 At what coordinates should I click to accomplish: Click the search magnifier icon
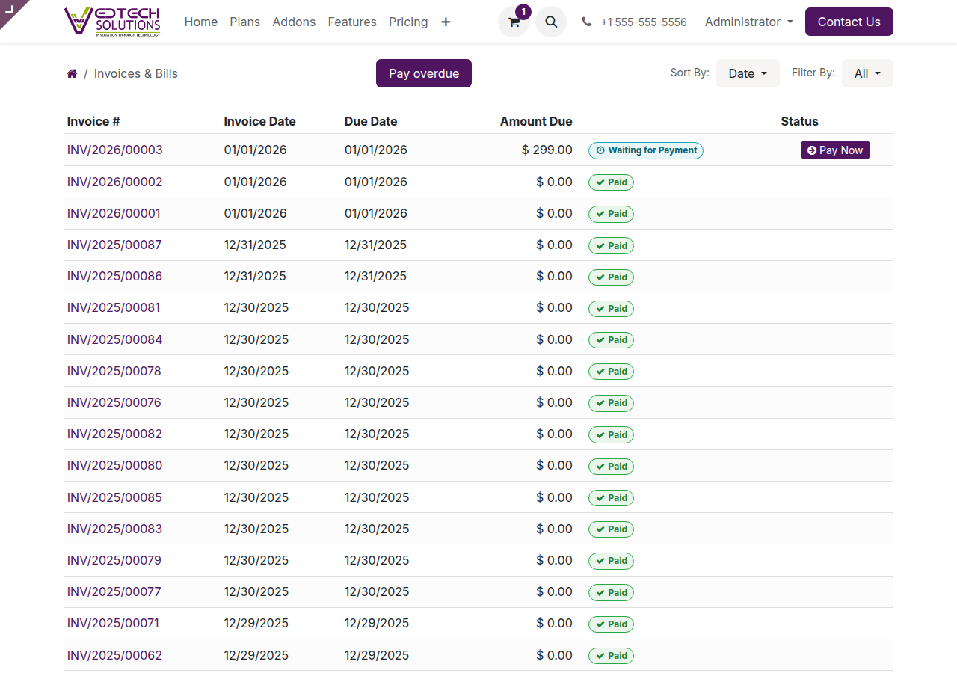pos(551,22)
